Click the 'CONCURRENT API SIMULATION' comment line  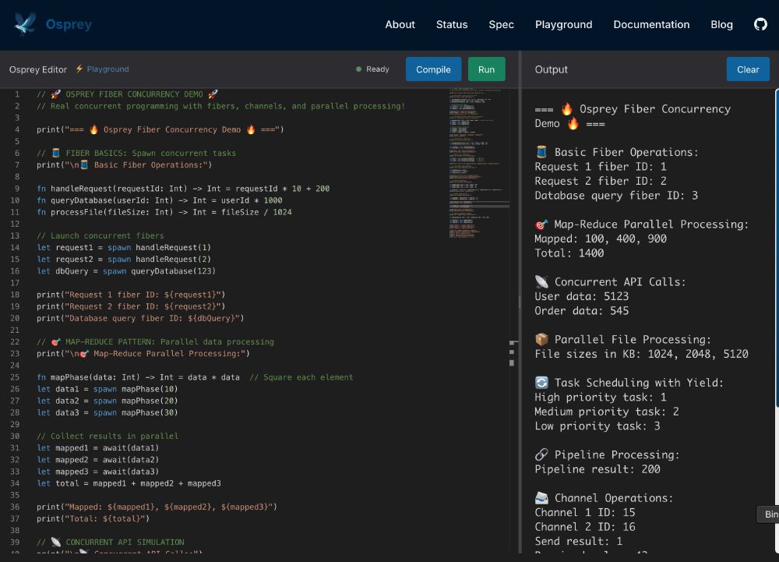(111, 543)
